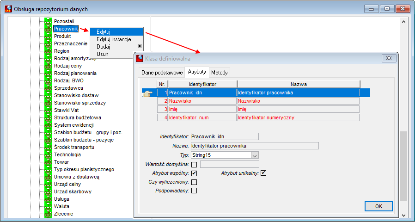Click the green class icon beside Pozostali
Viewport: 415px width, 222px height.
click(x=48, y=21)
